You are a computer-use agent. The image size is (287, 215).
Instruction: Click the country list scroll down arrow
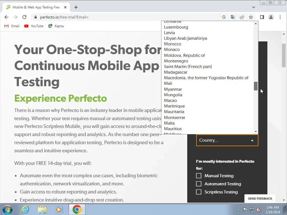pos(256,132)
